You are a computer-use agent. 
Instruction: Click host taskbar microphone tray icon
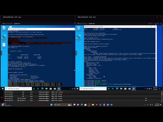(x=148, y=105)
